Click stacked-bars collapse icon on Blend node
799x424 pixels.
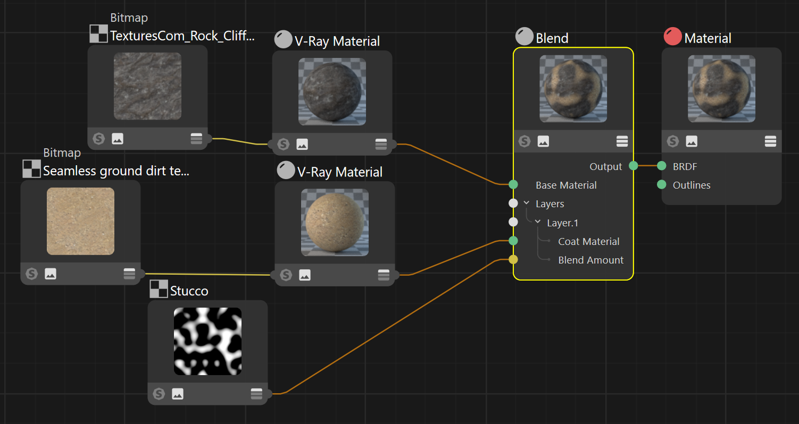622,141
